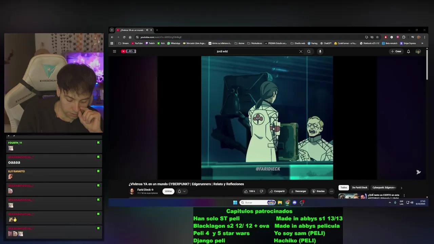The height and width of the screenshot is (244, 434).
Task: Open the Windows Start menu
Action: 235,203
